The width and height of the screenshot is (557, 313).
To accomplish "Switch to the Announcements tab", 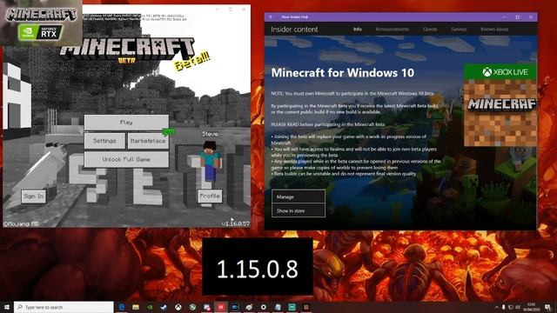I will [393, 30].
